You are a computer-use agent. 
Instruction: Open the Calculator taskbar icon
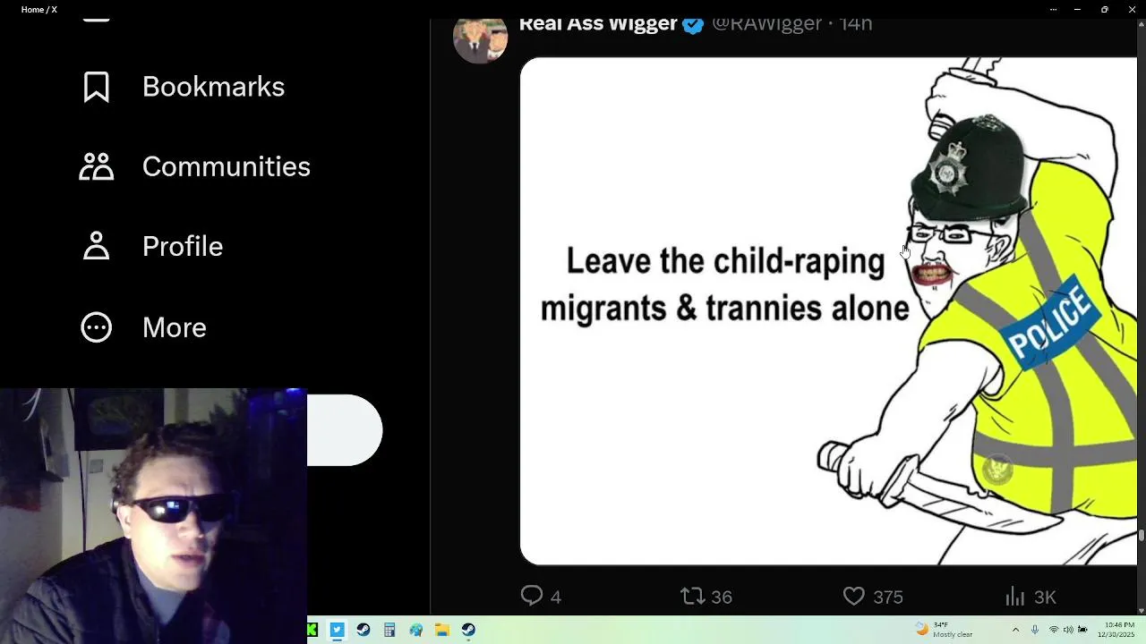pyautogui.click(x=389, y=630)
